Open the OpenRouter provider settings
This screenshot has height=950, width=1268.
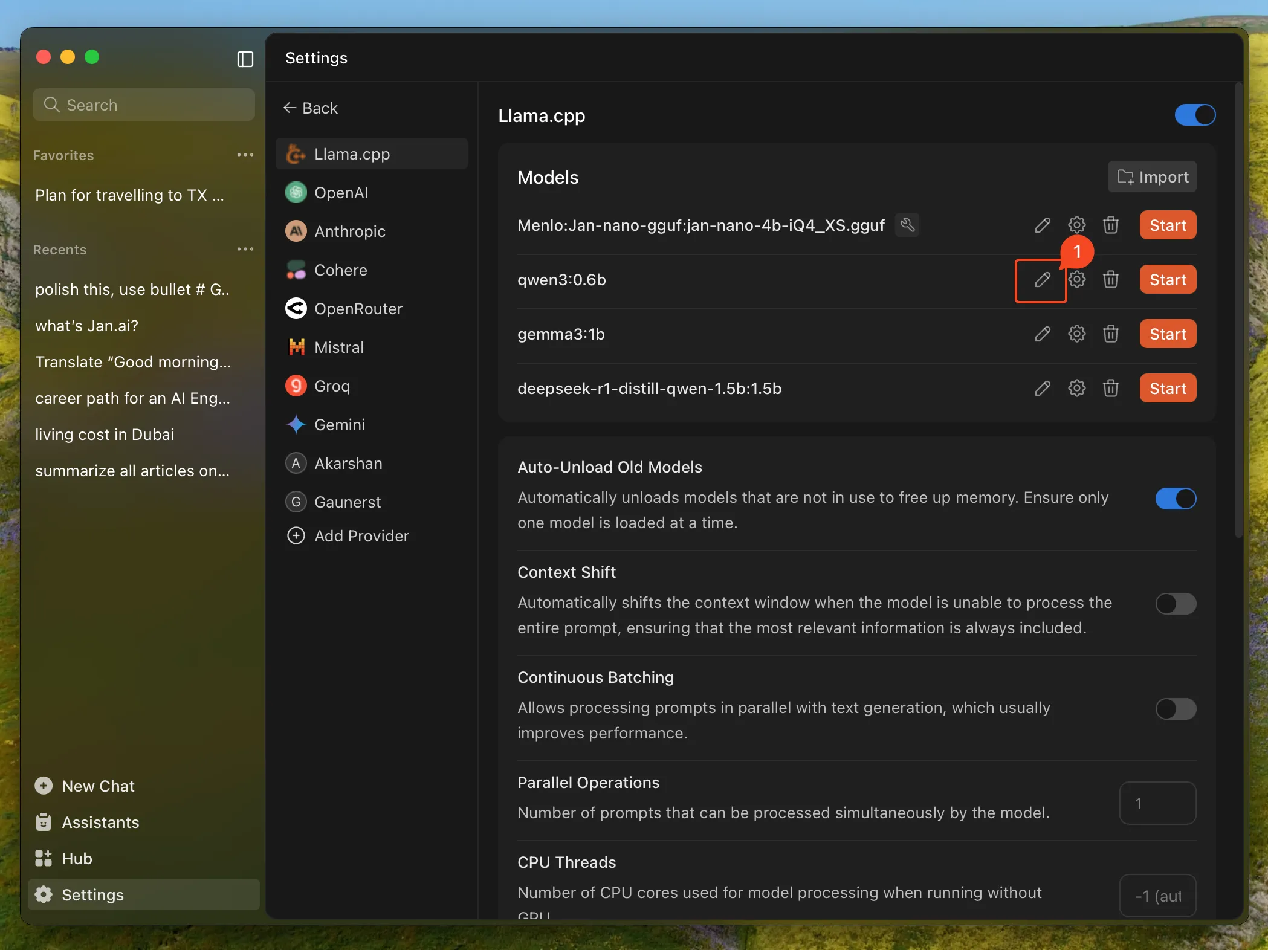(358, 309)
